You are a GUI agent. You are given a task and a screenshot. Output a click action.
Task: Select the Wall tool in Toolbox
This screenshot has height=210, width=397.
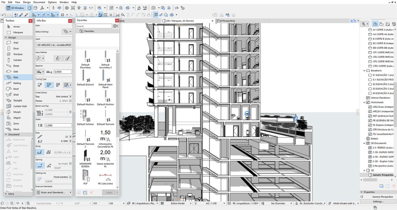[16, 43]
